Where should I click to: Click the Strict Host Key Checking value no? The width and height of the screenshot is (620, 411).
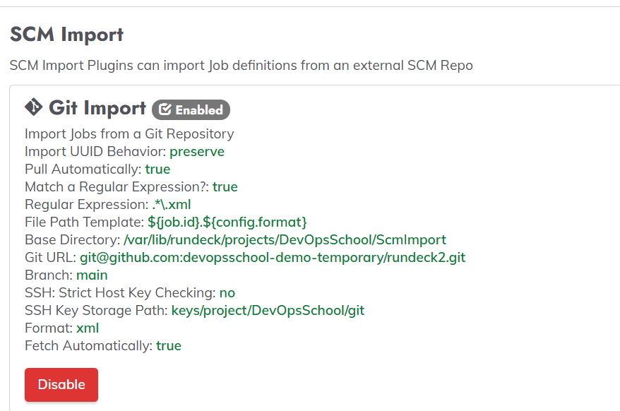coord(227,293)
